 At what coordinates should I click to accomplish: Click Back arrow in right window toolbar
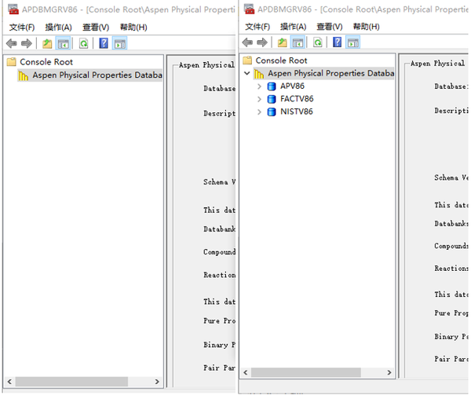coord(247,42)
